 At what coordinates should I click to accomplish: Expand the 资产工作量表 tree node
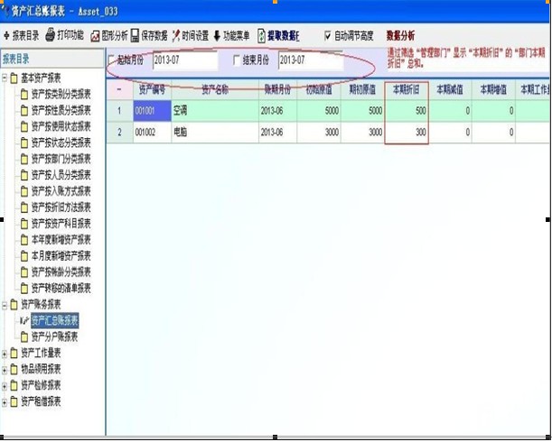coord(5,353)
